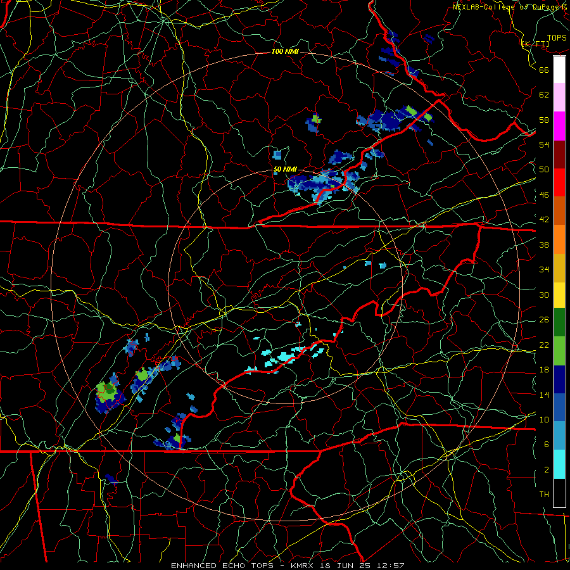Screen dimensions: 570x570
Task: Click the "K FT" units label
Action: coord(536,44)
